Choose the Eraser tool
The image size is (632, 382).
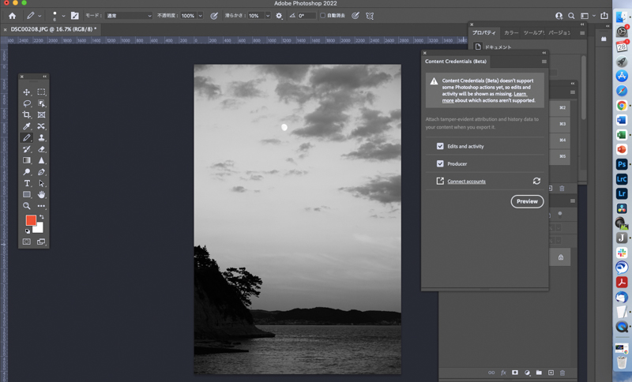pyautogui.click(x=42, y=149)
